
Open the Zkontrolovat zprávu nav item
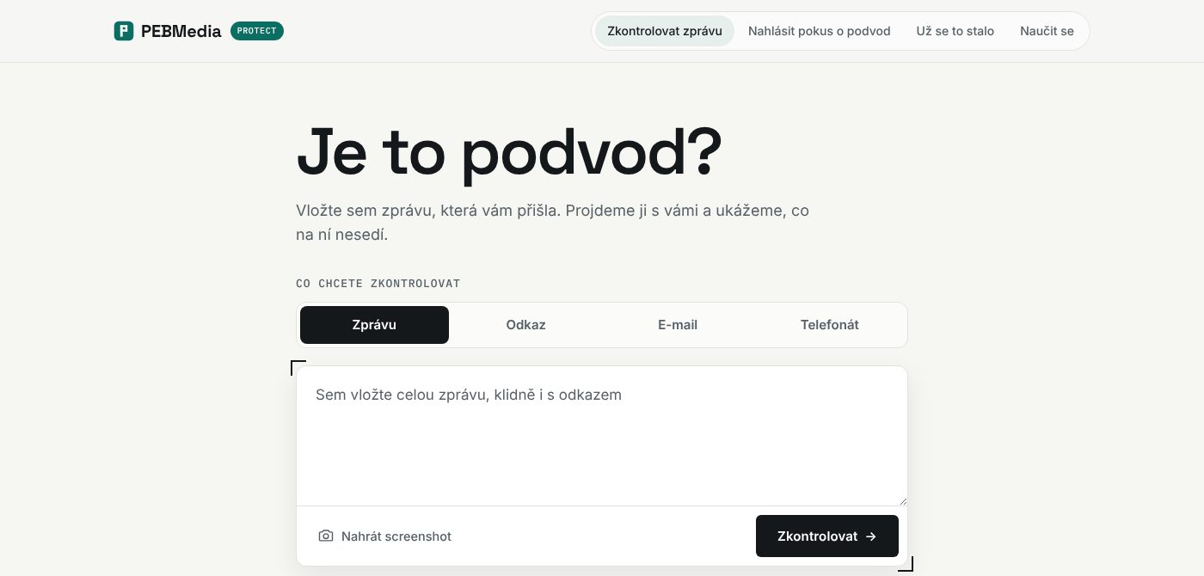[665, 31]
